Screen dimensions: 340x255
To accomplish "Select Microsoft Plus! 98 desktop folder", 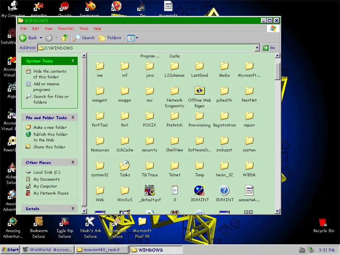I will 142,228.
